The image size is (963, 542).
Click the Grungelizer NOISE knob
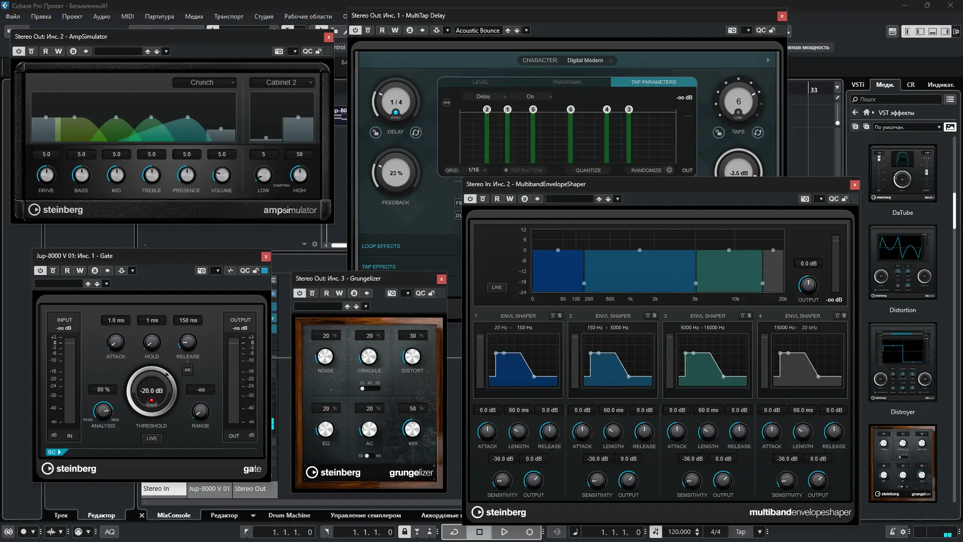click(x=325, y=357)
